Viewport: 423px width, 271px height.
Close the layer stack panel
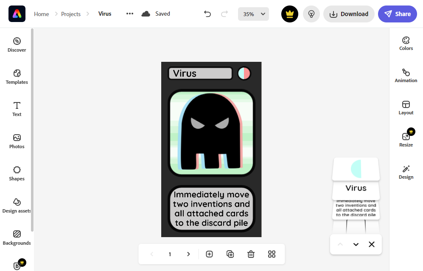point(372,244)
